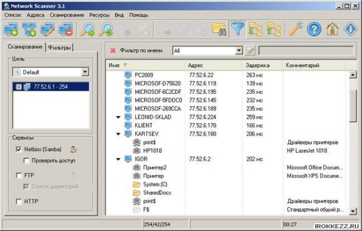Select the MICROSOF-D75620 row
Image resolution: width=362 pixels, height=231 pixels.
click(x=158, y=84)
